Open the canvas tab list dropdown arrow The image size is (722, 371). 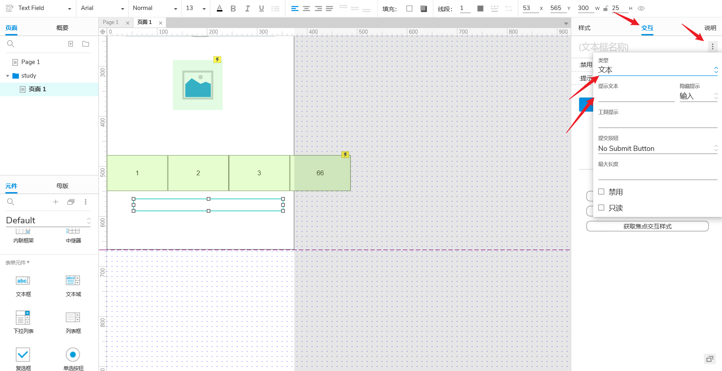pos(566,23)
